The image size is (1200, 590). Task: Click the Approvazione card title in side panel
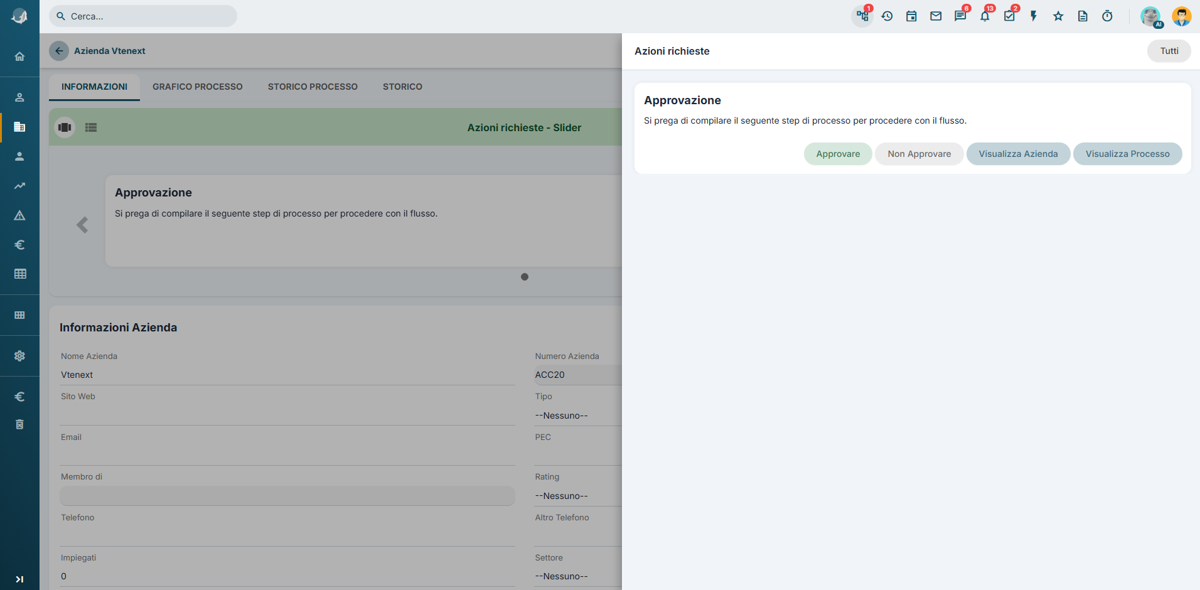pyautogui.click(x=682, y=100)
